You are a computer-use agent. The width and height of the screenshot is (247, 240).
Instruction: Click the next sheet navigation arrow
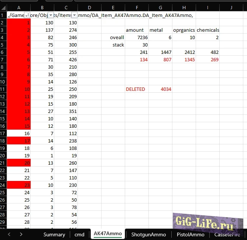click(21, 234)
